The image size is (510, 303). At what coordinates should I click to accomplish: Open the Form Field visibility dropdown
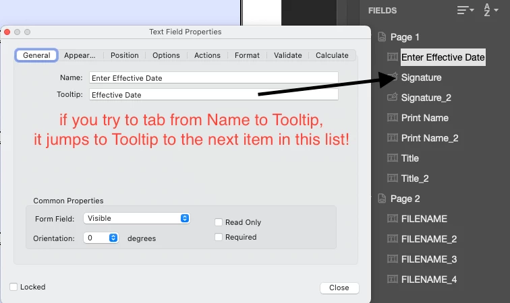point(136,218)
